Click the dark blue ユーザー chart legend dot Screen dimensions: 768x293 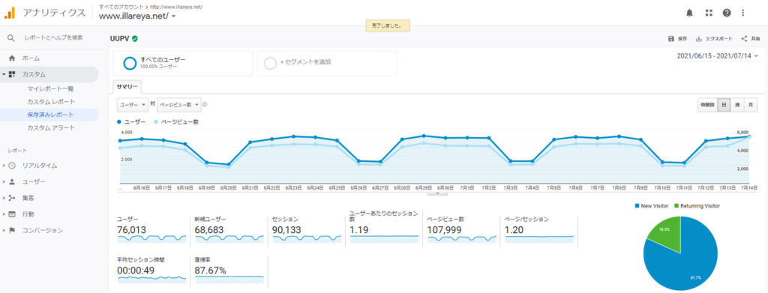click(119, 122)
